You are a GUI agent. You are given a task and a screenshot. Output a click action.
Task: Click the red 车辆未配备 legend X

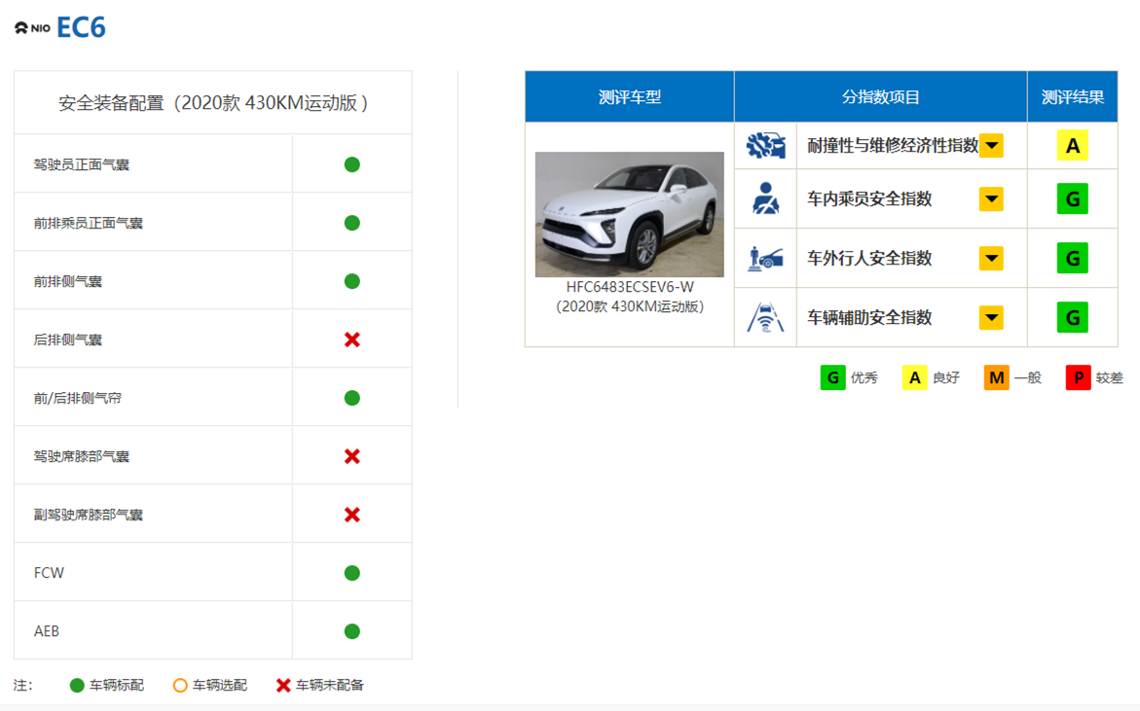coord(283,686)
